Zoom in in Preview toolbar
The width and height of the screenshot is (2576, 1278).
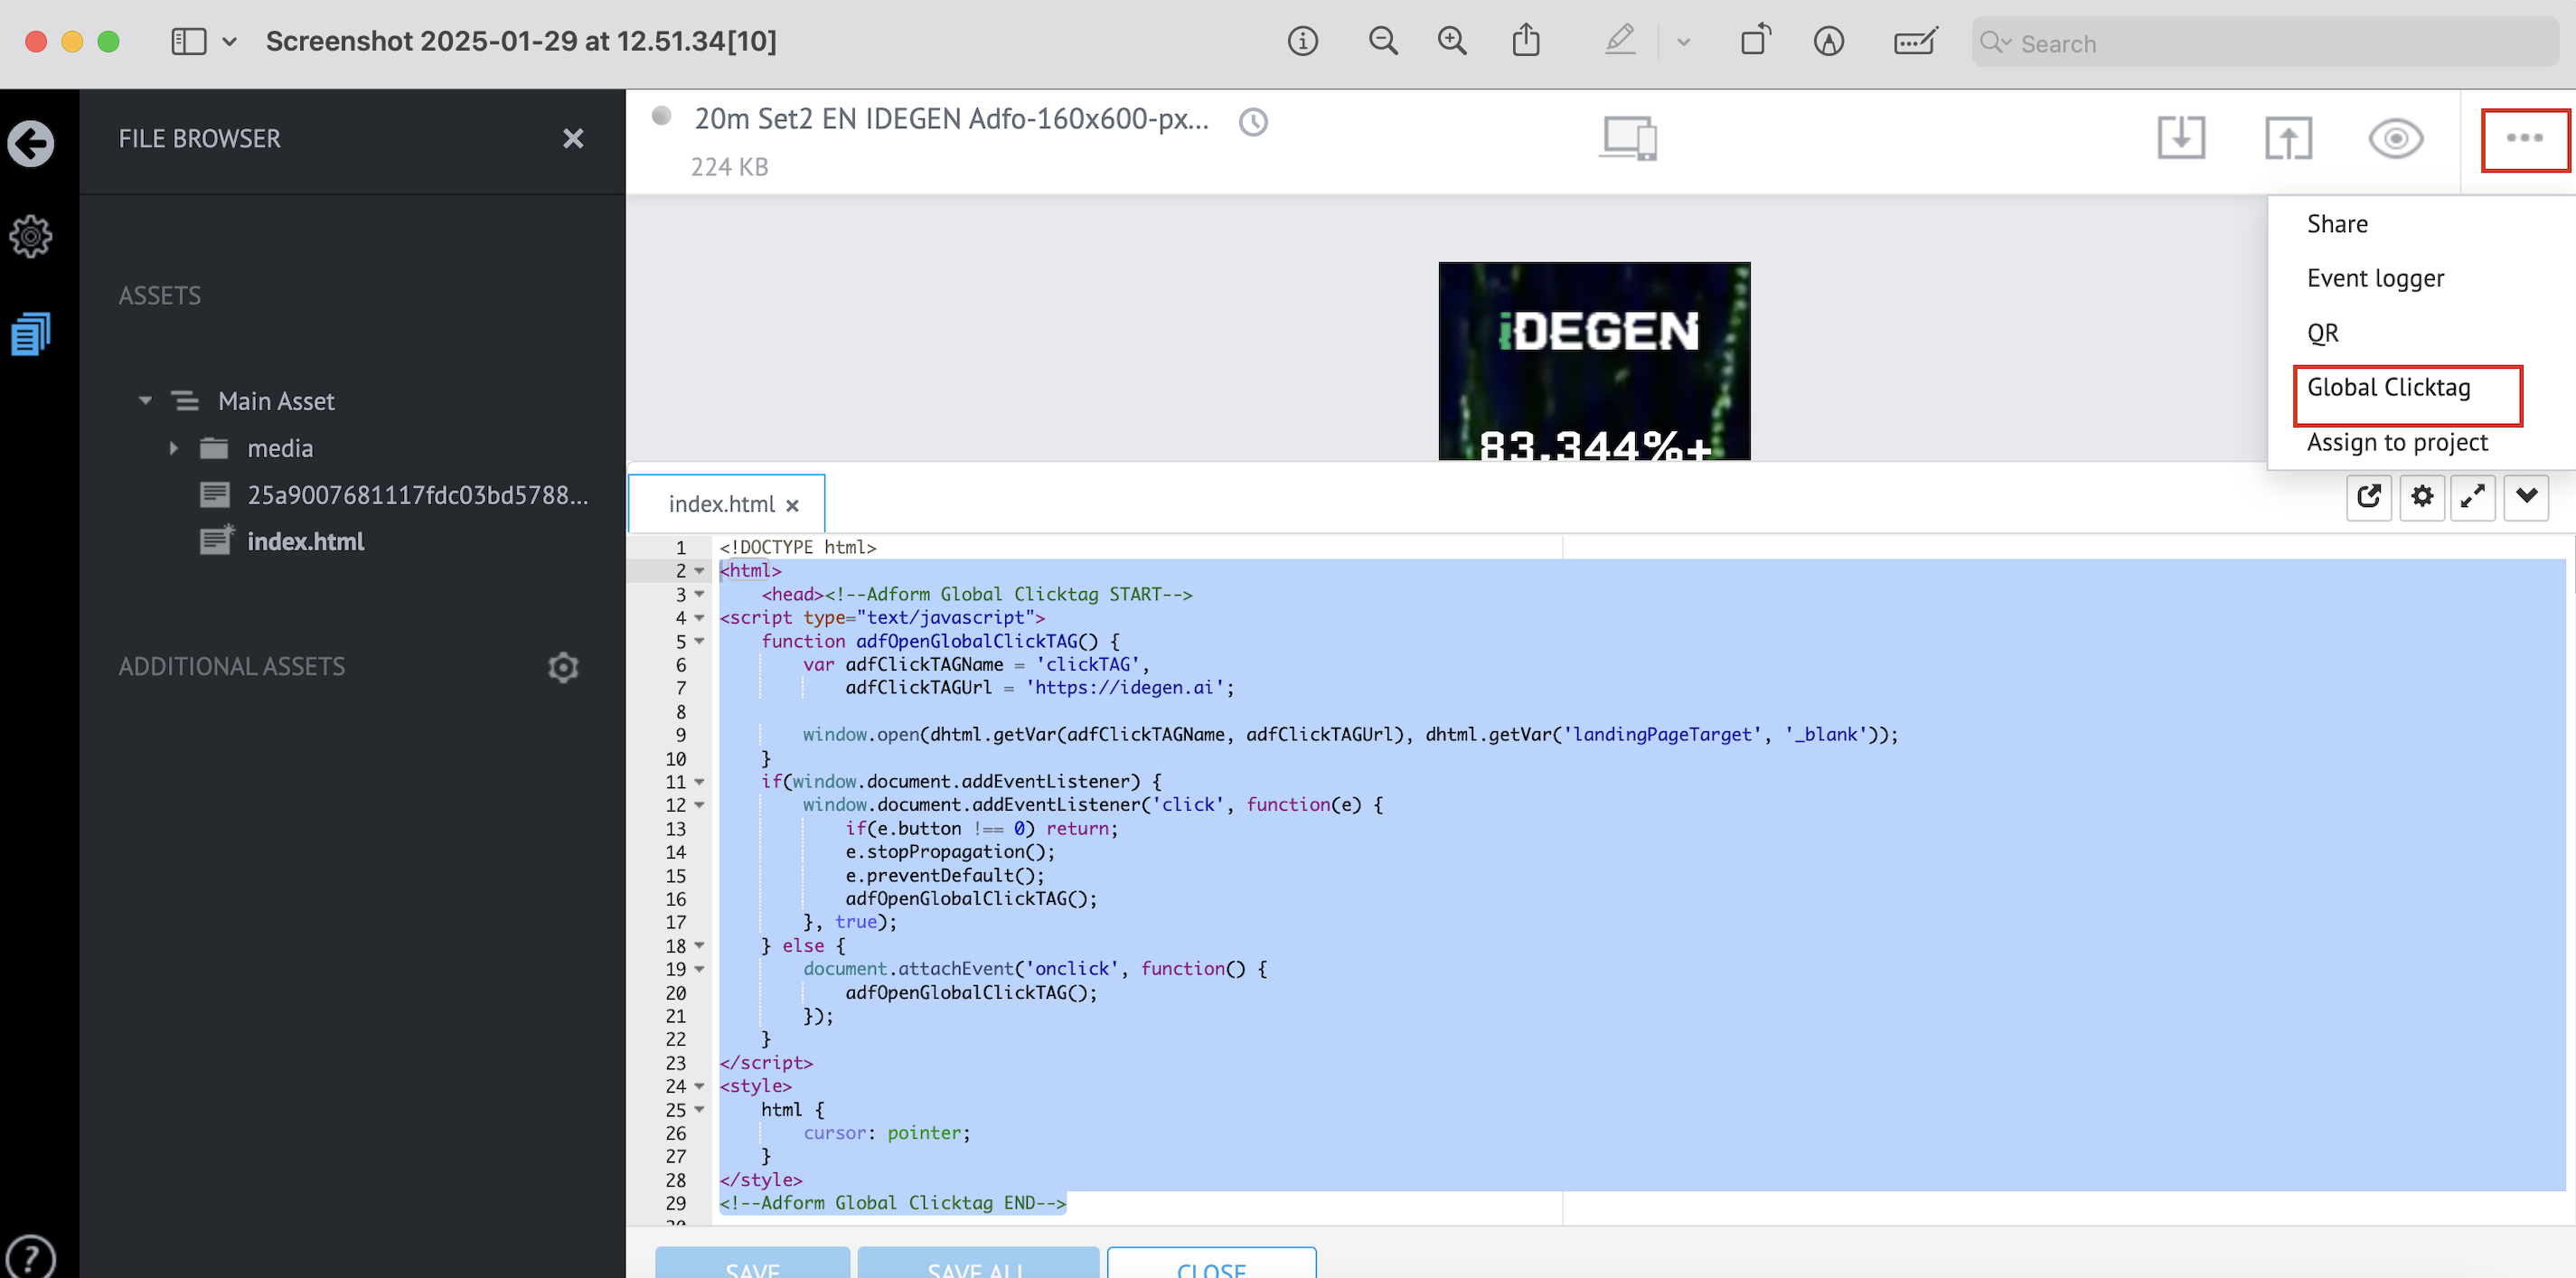point(1452,41)
